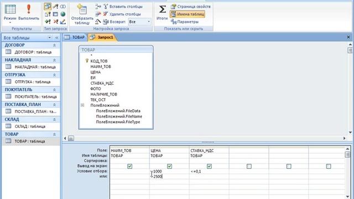Select ДОГОВОР : таблица item
The image size is (354, 199).
point(31,52)
